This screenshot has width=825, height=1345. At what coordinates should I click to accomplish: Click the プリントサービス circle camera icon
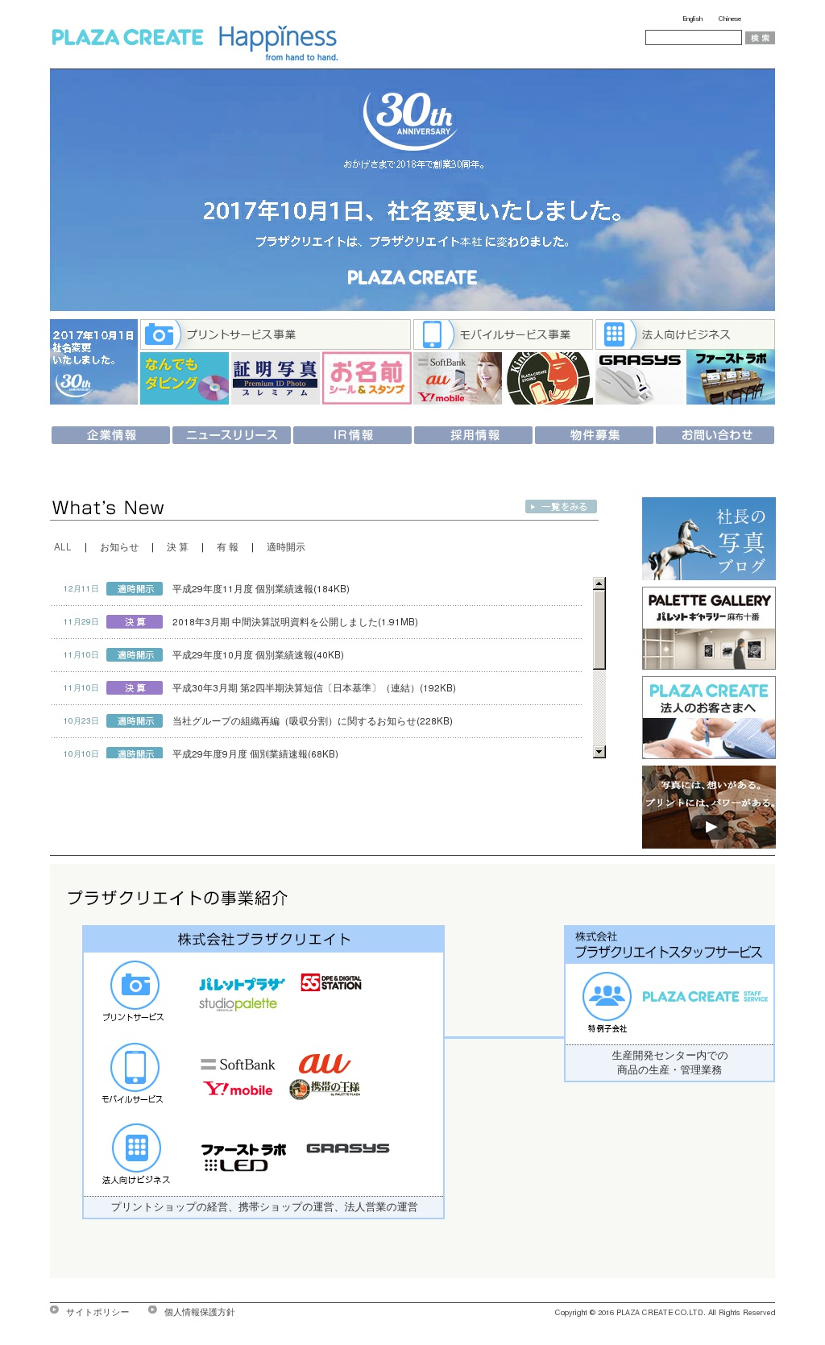[135, 985]
